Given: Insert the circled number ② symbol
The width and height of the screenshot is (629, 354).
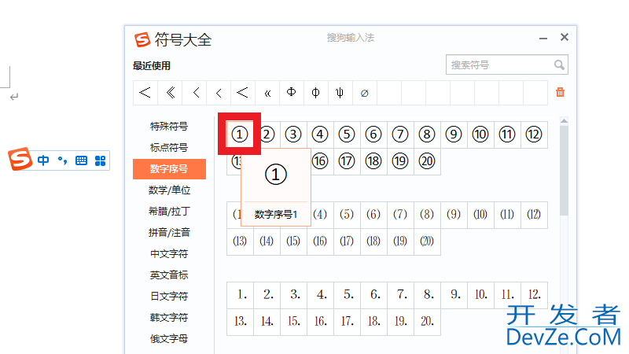Looking at the screenshot, I should point(267,135).
